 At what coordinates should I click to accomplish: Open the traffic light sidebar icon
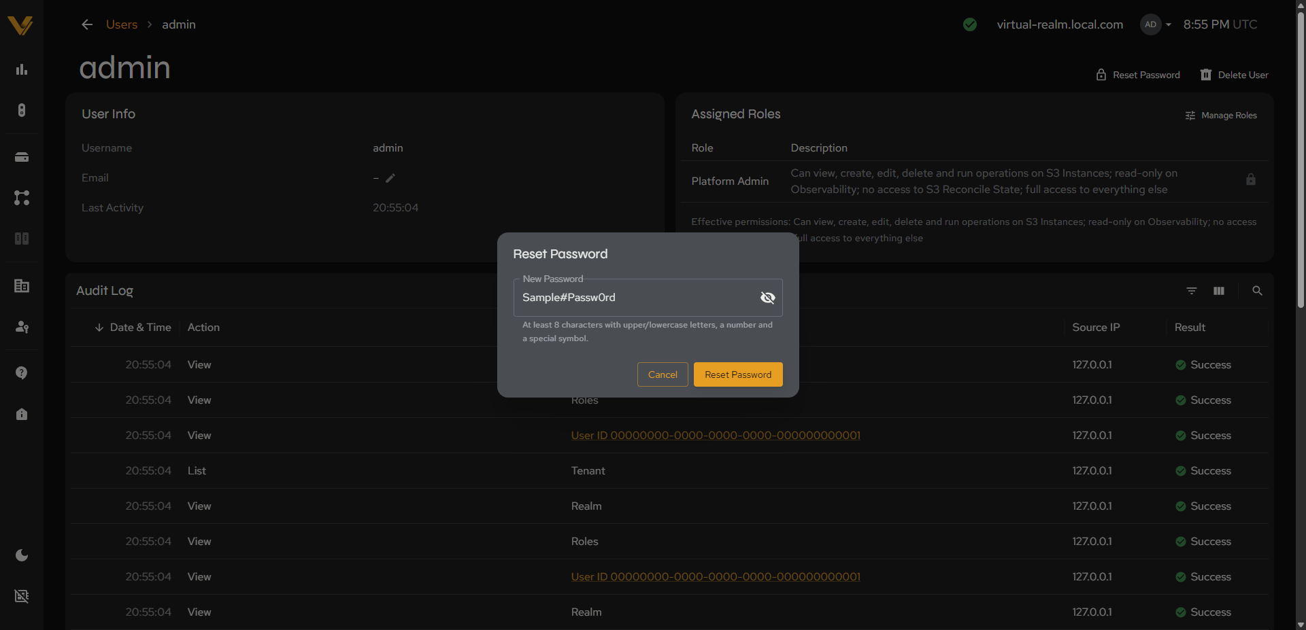tap(22, 110)
